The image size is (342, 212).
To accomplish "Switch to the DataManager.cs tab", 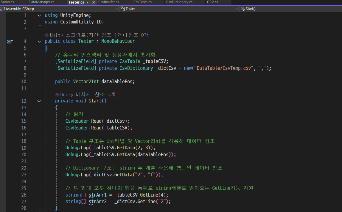I will (x=41, y=2).
